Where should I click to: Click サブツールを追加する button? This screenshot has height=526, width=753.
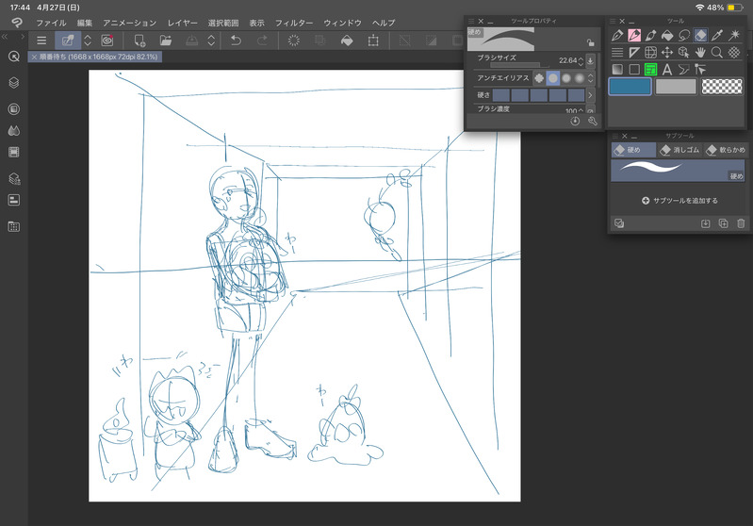679,200
